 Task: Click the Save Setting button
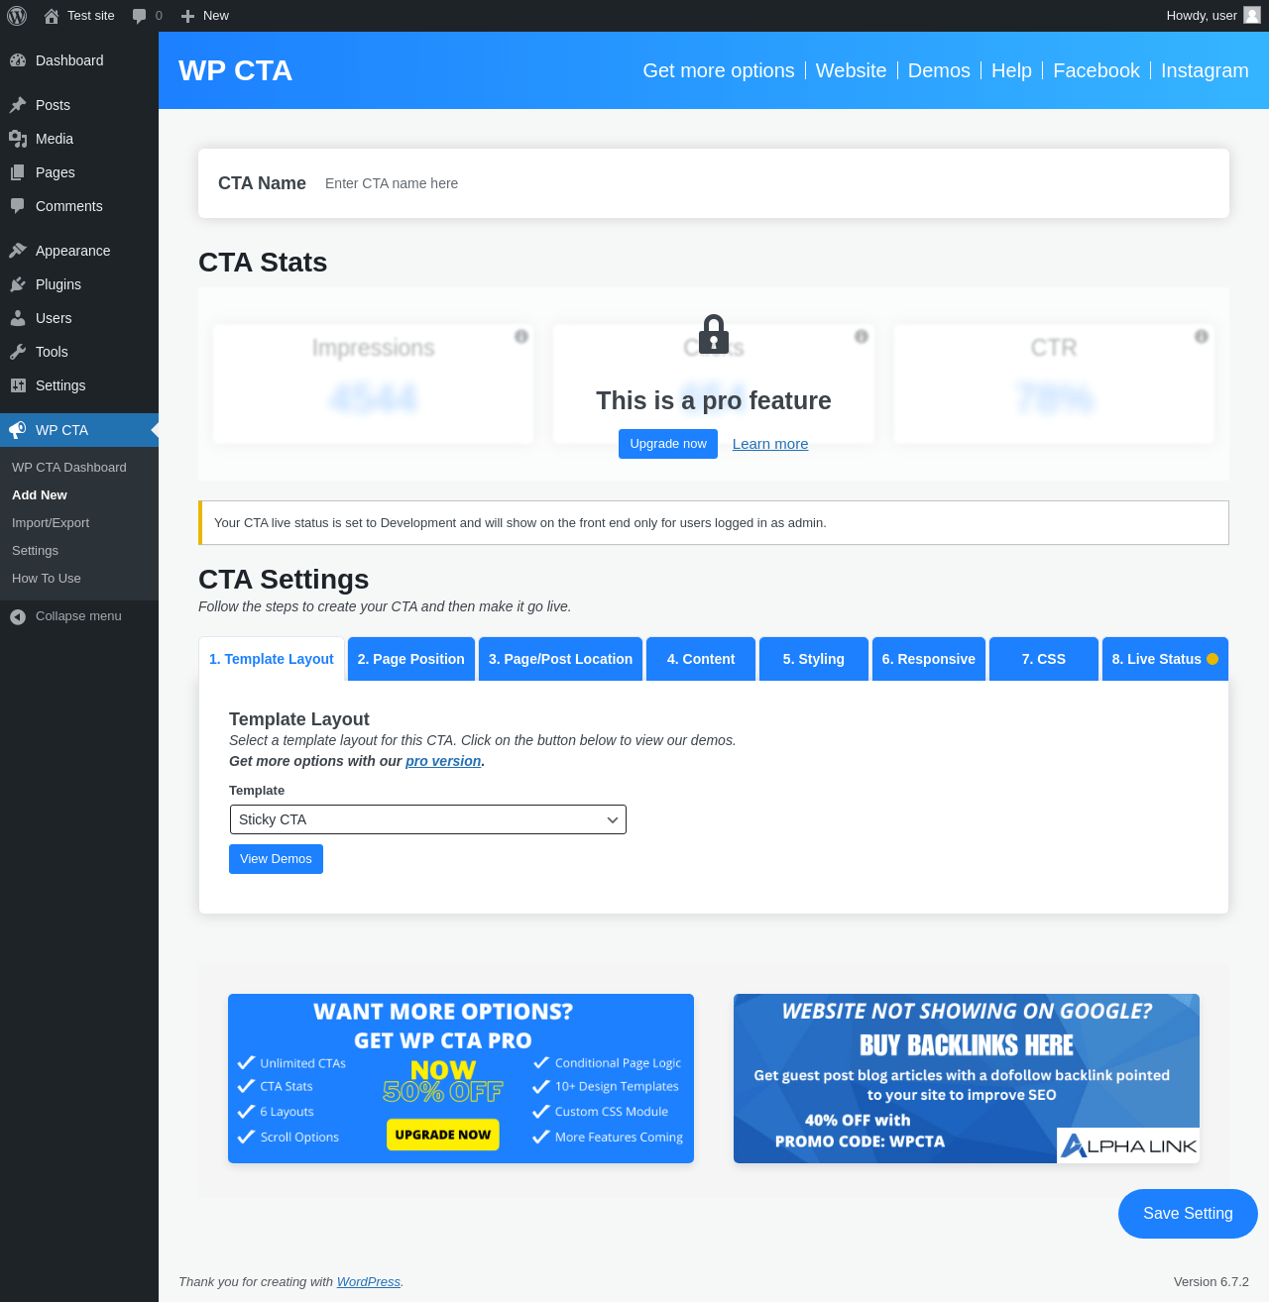(1188, 1214)
